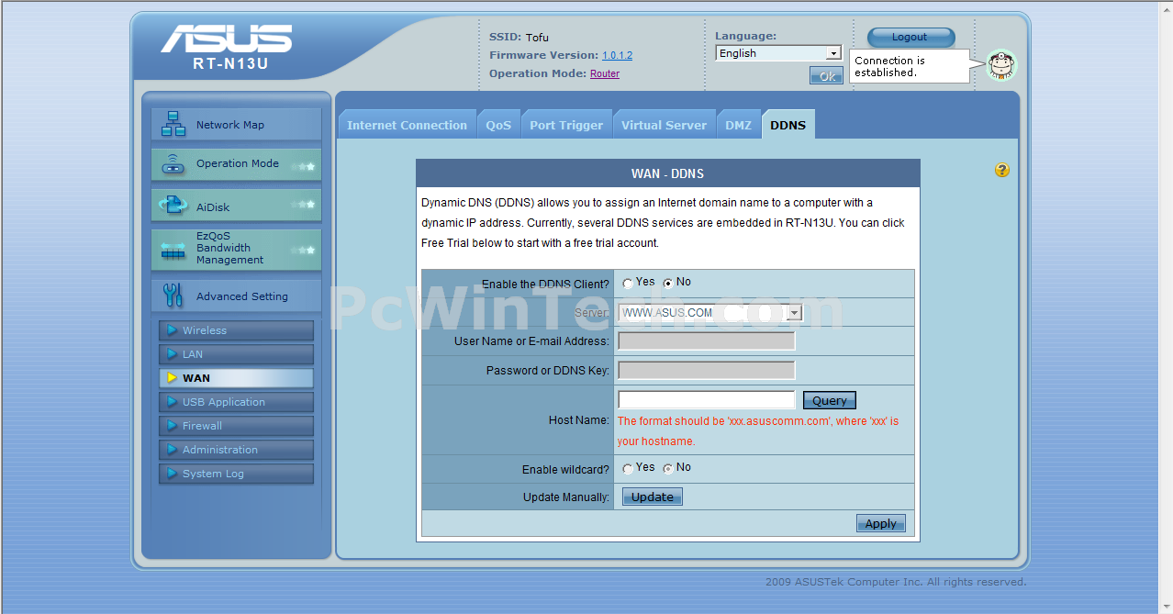Click the SSID name 'Tofu'

click(x=537, y=38)
